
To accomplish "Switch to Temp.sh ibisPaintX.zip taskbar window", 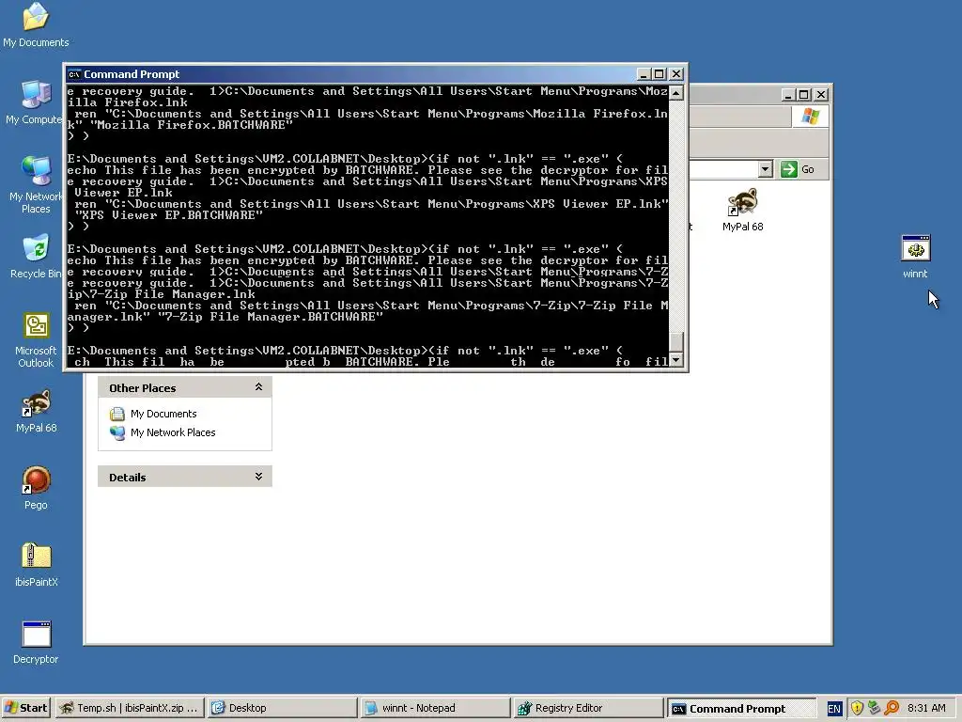I will pos(130,708).
